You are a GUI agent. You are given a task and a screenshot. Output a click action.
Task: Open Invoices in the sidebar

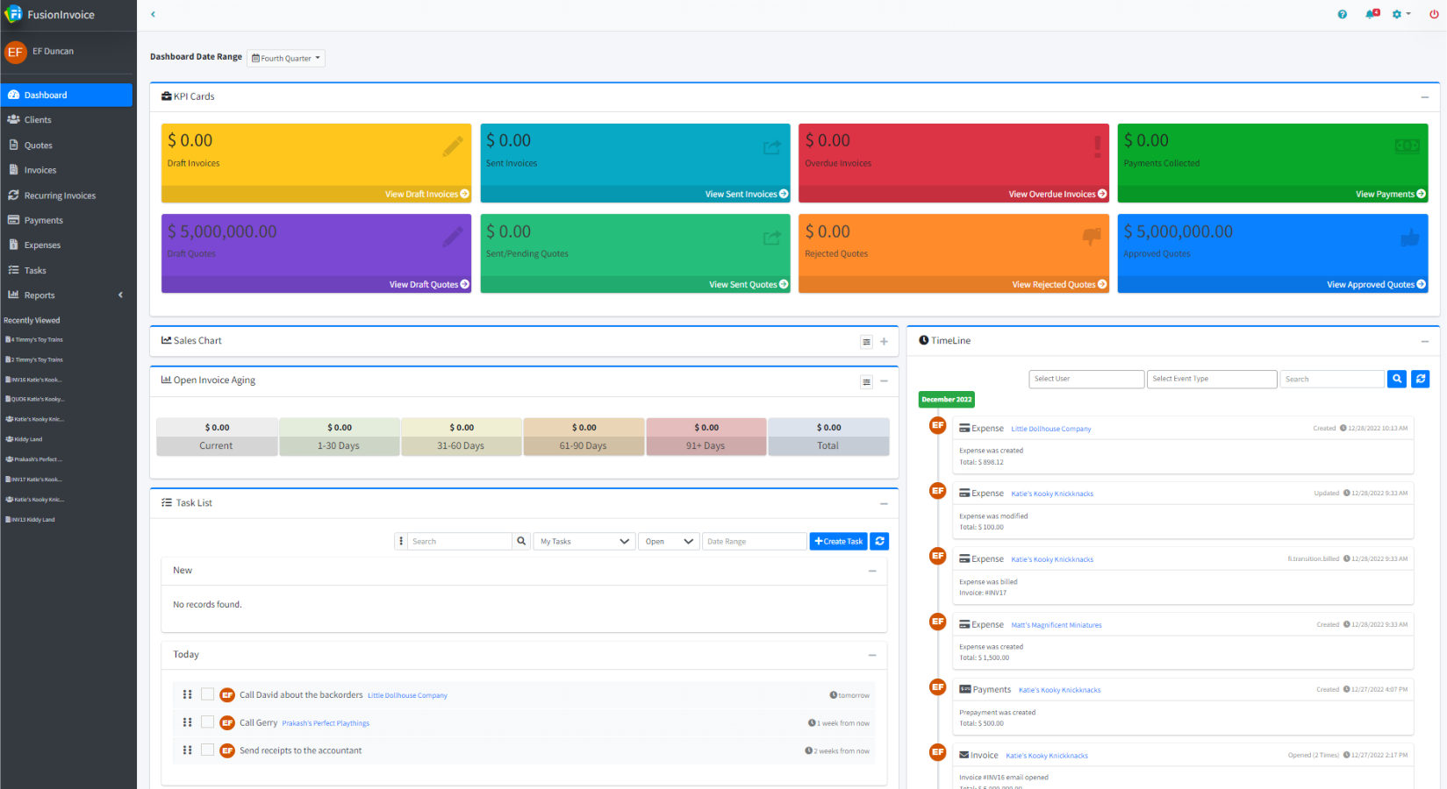(x=40, y=170)
